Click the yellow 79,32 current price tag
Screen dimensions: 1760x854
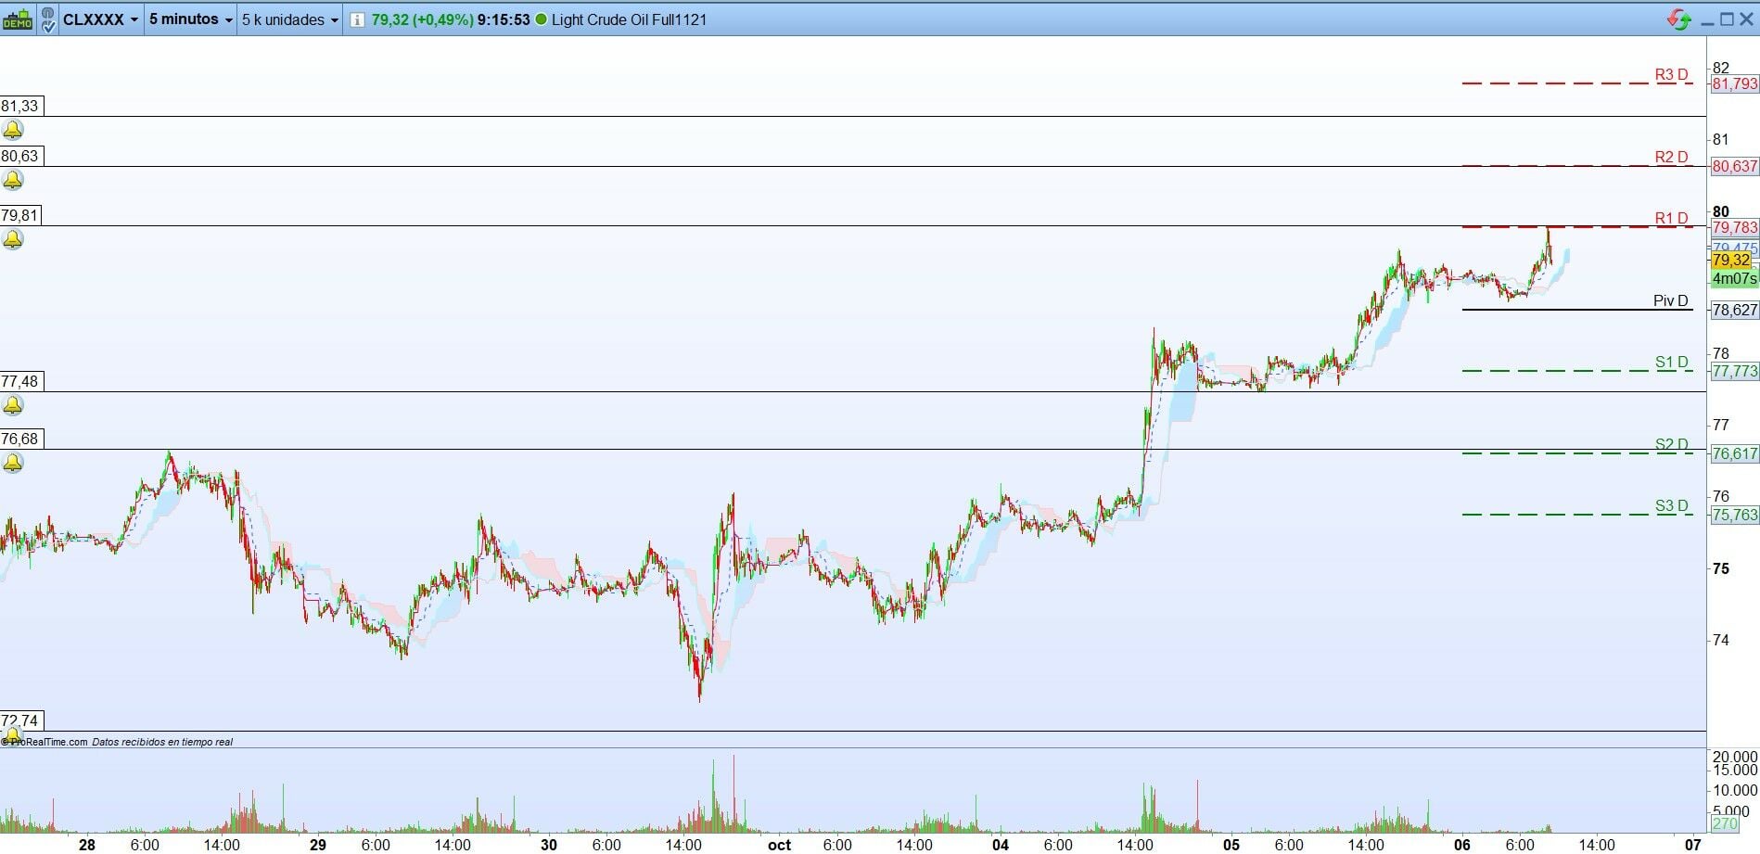point(1731,261)
